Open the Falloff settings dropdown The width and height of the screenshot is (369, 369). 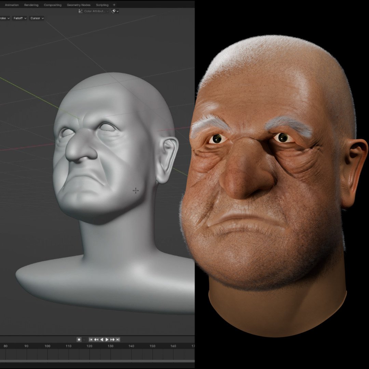(20, 18)
